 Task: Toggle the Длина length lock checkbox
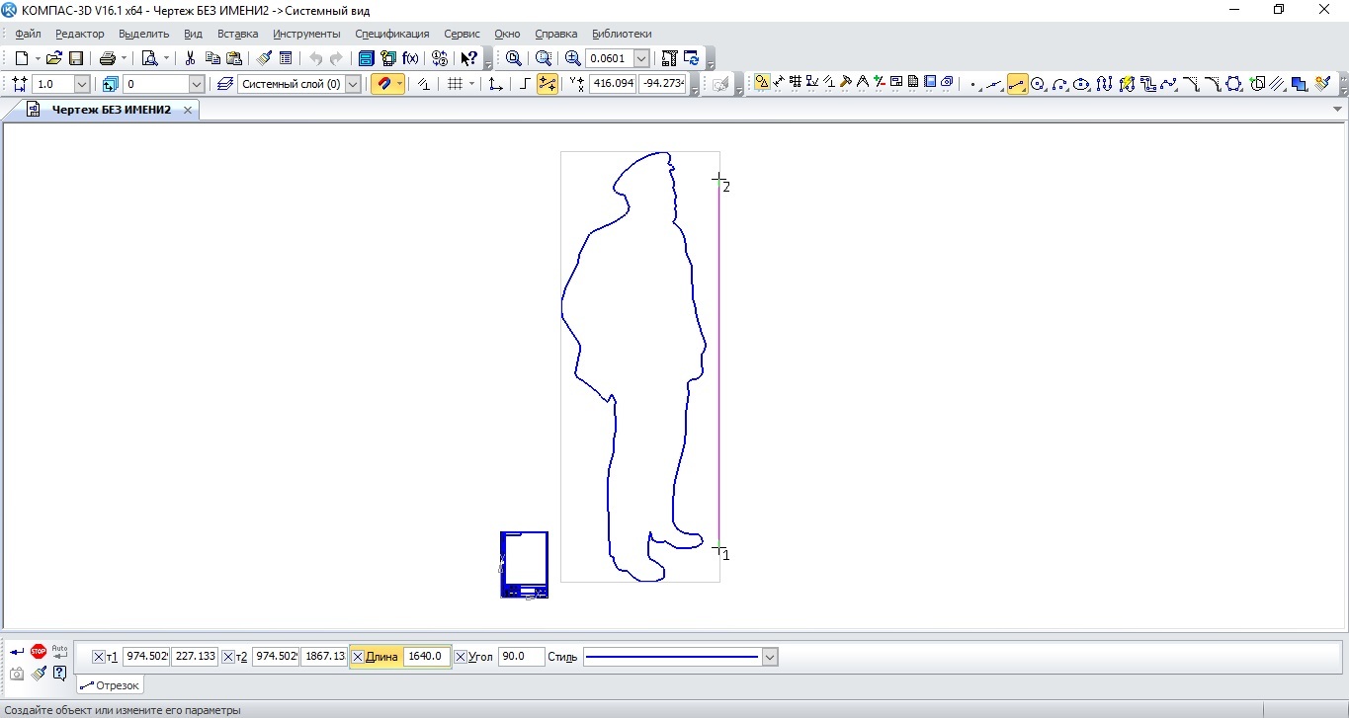[358, 657]
